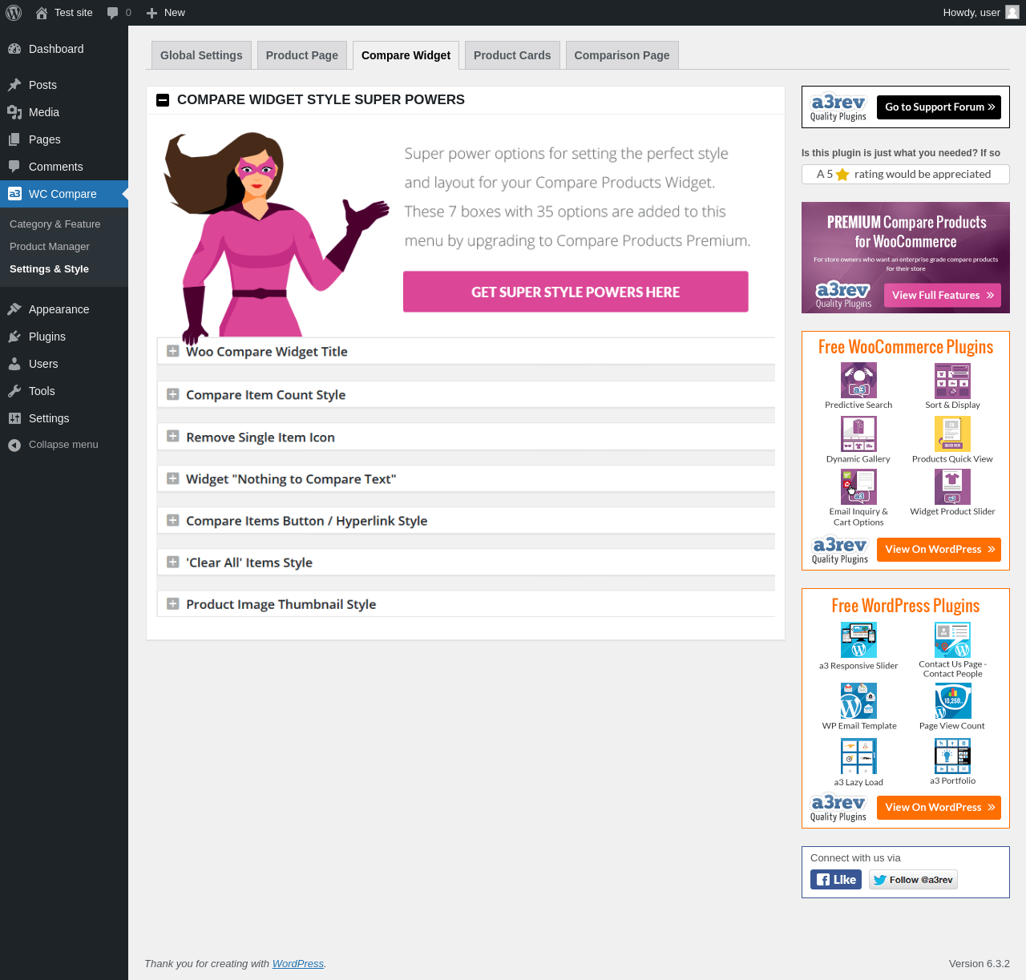Click Go to Support Forum button
Viewport: 1026px width, 980px height.
(x=939, y=107)
